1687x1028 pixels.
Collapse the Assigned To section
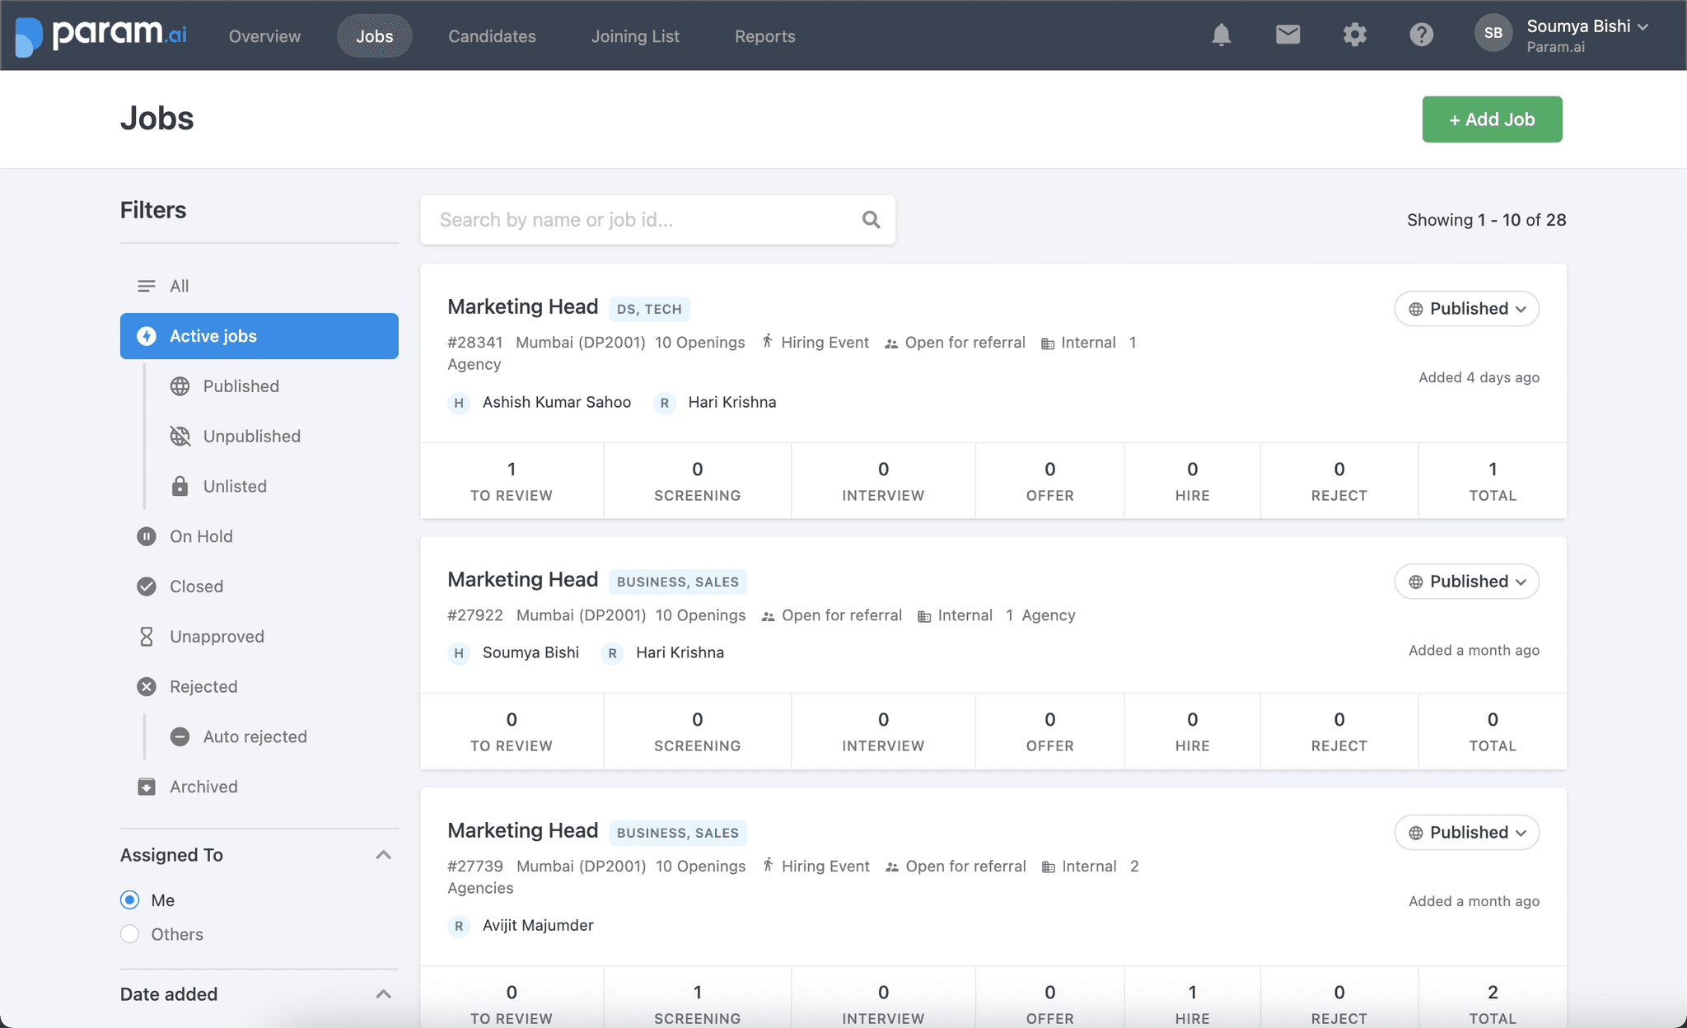(383, 855)
